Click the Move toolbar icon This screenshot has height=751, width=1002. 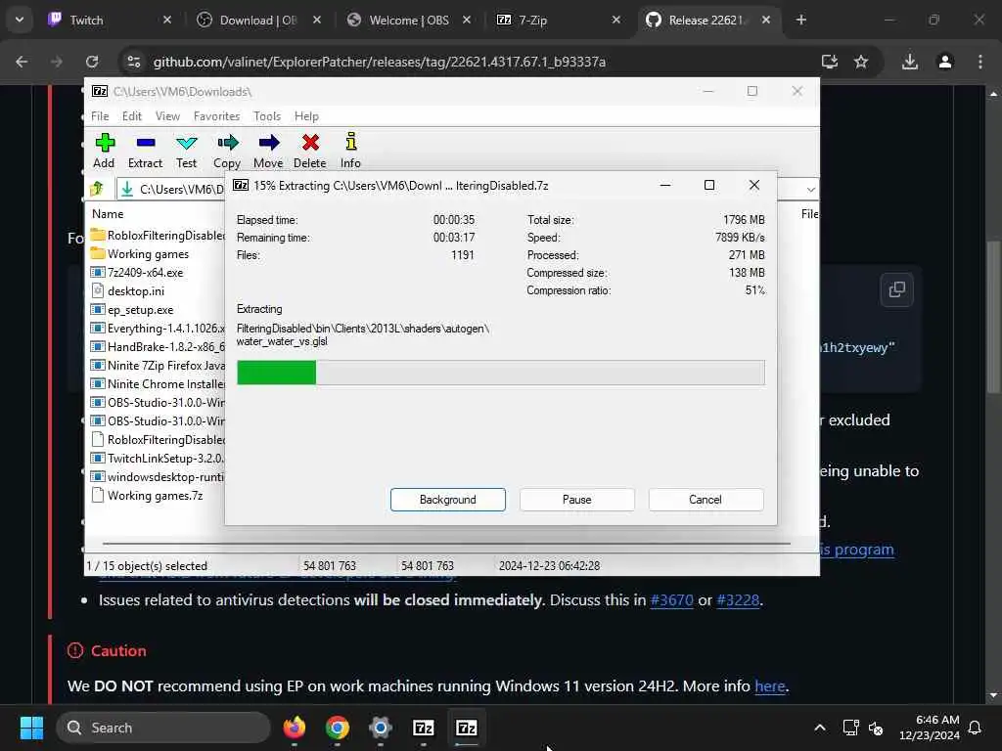268,151
